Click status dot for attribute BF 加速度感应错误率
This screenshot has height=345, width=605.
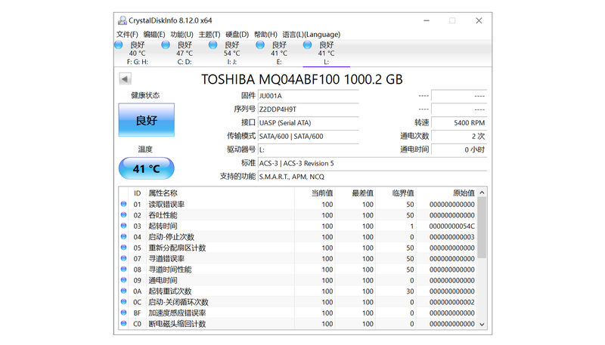point(123,313)
